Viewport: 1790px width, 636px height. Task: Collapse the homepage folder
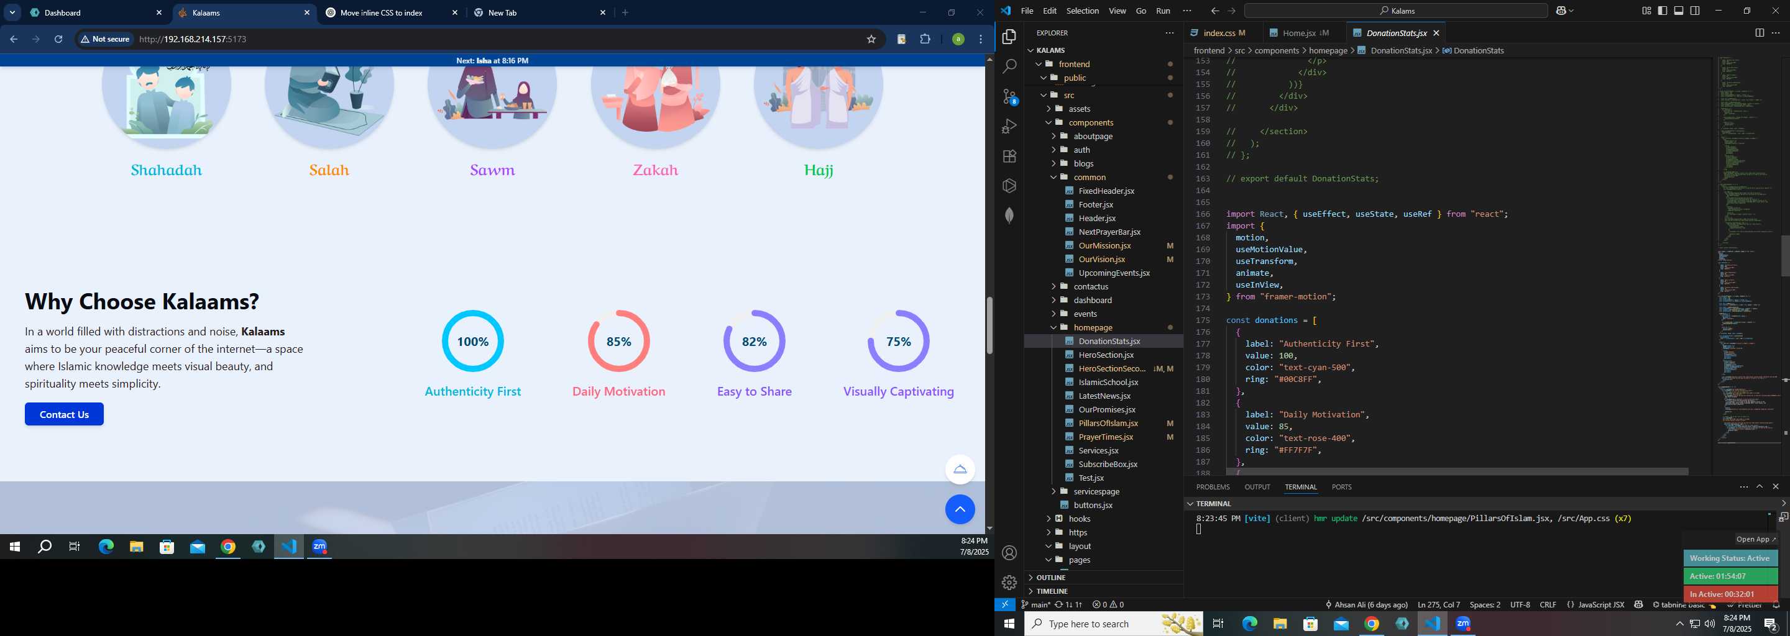1053,327
